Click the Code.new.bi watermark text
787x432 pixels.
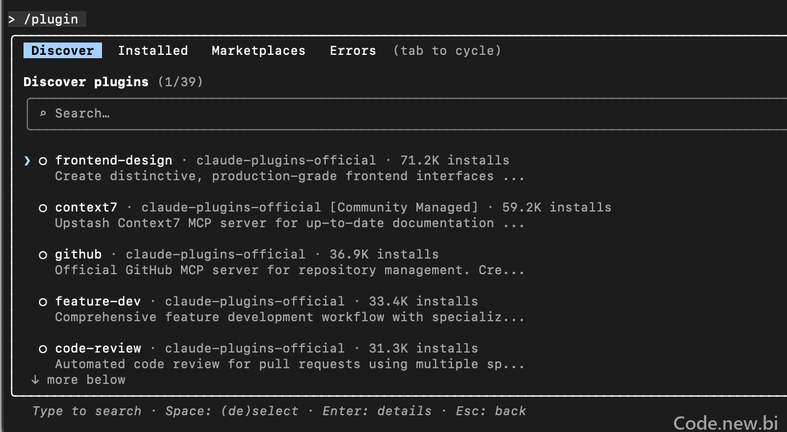pyautogui.click(x=726, y=422)
